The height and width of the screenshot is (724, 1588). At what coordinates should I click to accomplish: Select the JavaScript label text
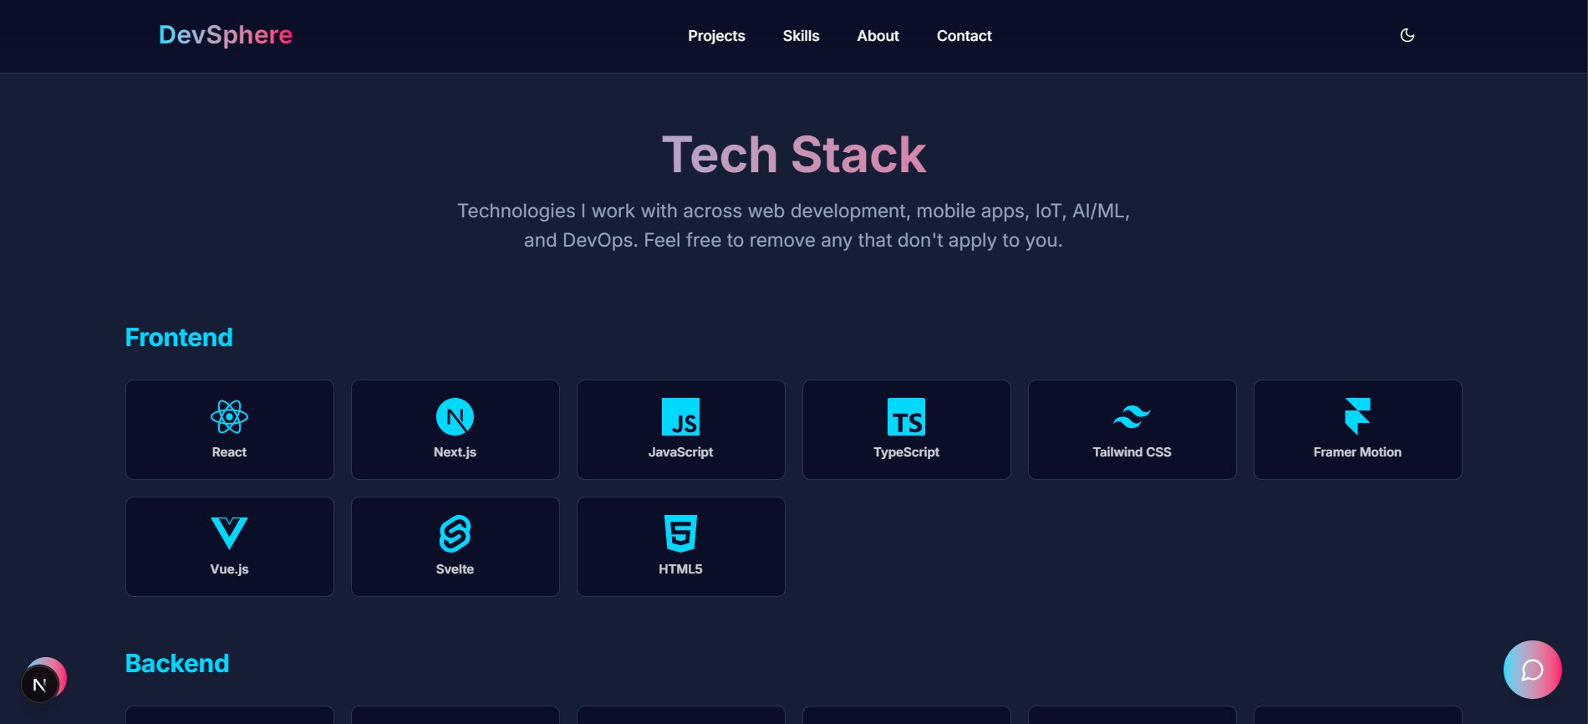[680, 452]
